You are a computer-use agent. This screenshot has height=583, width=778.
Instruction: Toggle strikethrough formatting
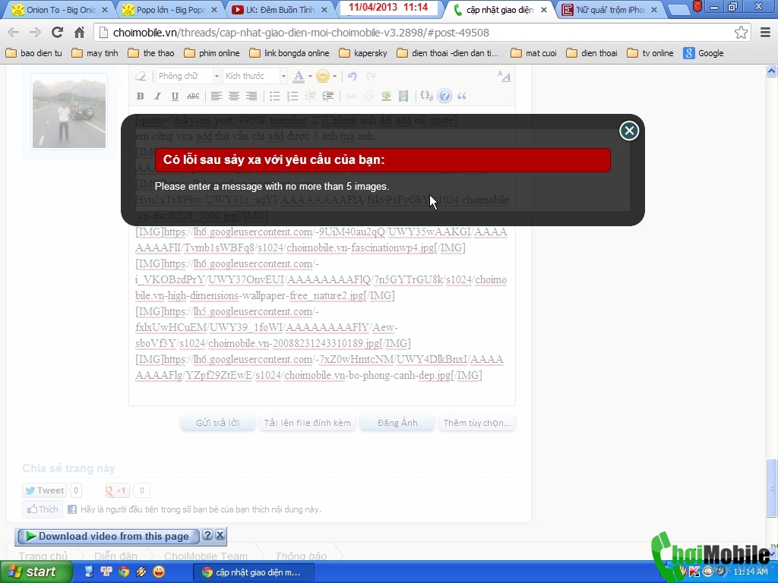tap(193, 96)
